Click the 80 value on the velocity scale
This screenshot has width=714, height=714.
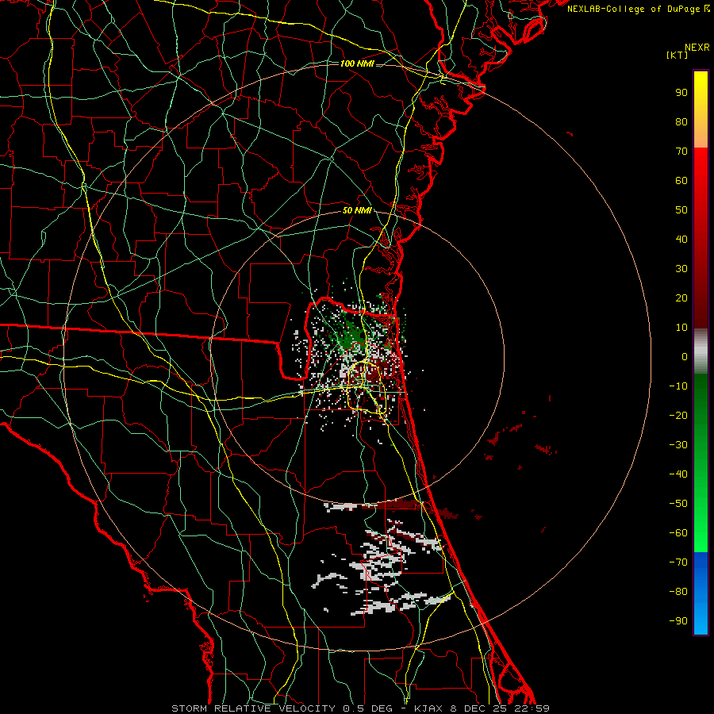pyautogui.click(x=681, y=121)
